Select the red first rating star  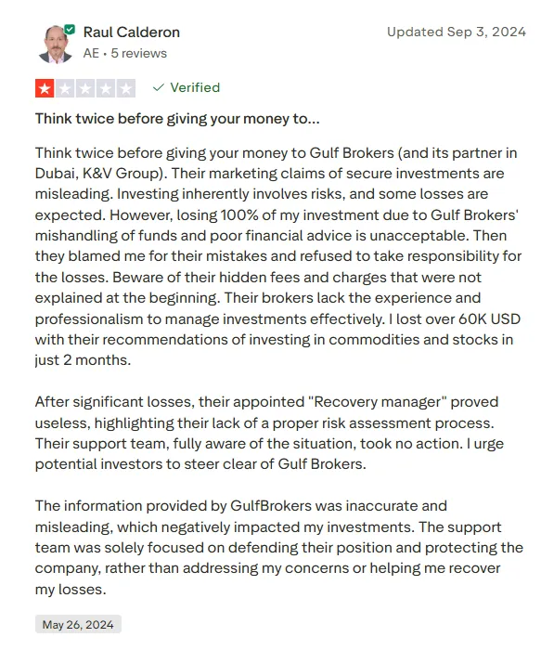coord(45,88)
